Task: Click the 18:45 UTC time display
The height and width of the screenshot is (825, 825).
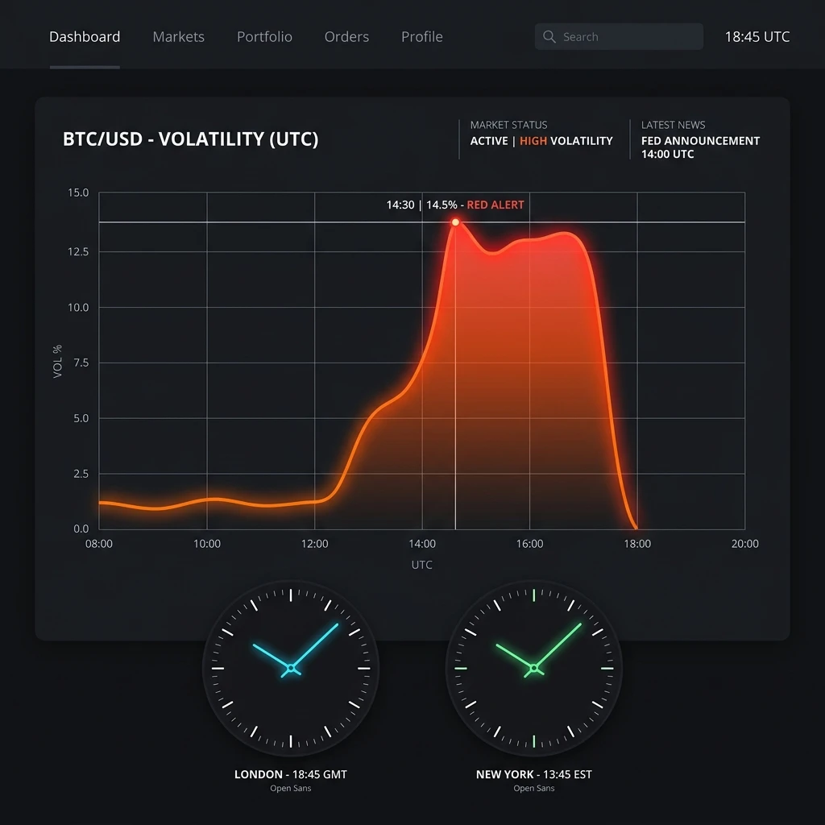Action: coord(757,37)
